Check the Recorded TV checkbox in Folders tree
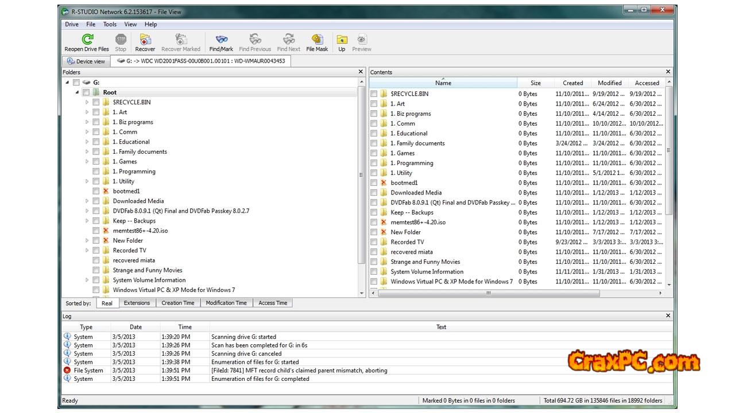The image size is (735, 413). tap(96, 251)
